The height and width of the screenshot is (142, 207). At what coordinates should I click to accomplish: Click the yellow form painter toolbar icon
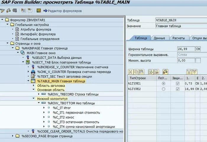pyautogui.click(x=39, y=11)
